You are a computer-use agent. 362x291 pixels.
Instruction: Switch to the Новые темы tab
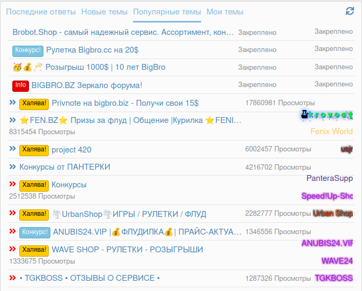click(x=105, y=12)
